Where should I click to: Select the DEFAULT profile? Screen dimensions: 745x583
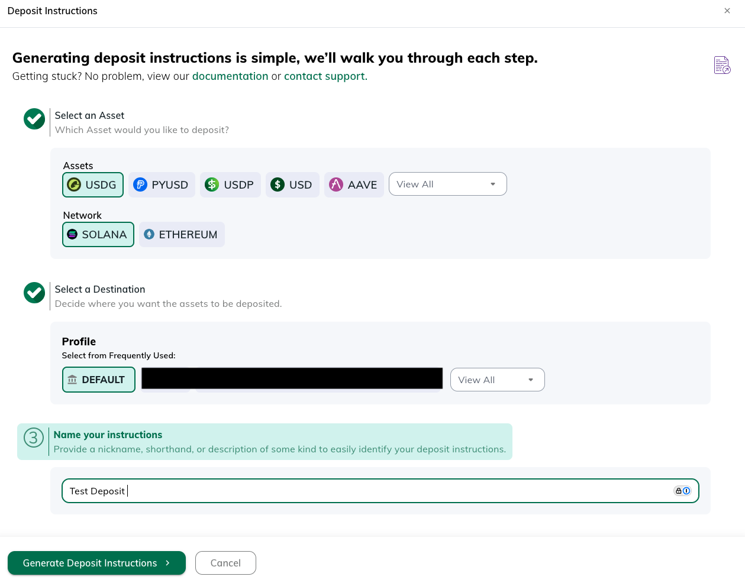99,380
